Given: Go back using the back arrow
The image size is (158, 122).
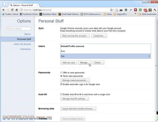Looking at the screenshot, I should 4,10.
